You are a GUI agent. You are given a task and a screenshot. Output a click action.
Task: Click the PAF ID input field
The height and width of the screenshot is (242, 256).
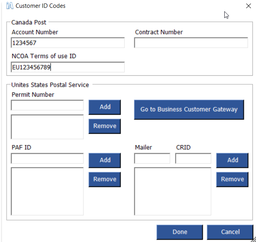tap(47, 158)
